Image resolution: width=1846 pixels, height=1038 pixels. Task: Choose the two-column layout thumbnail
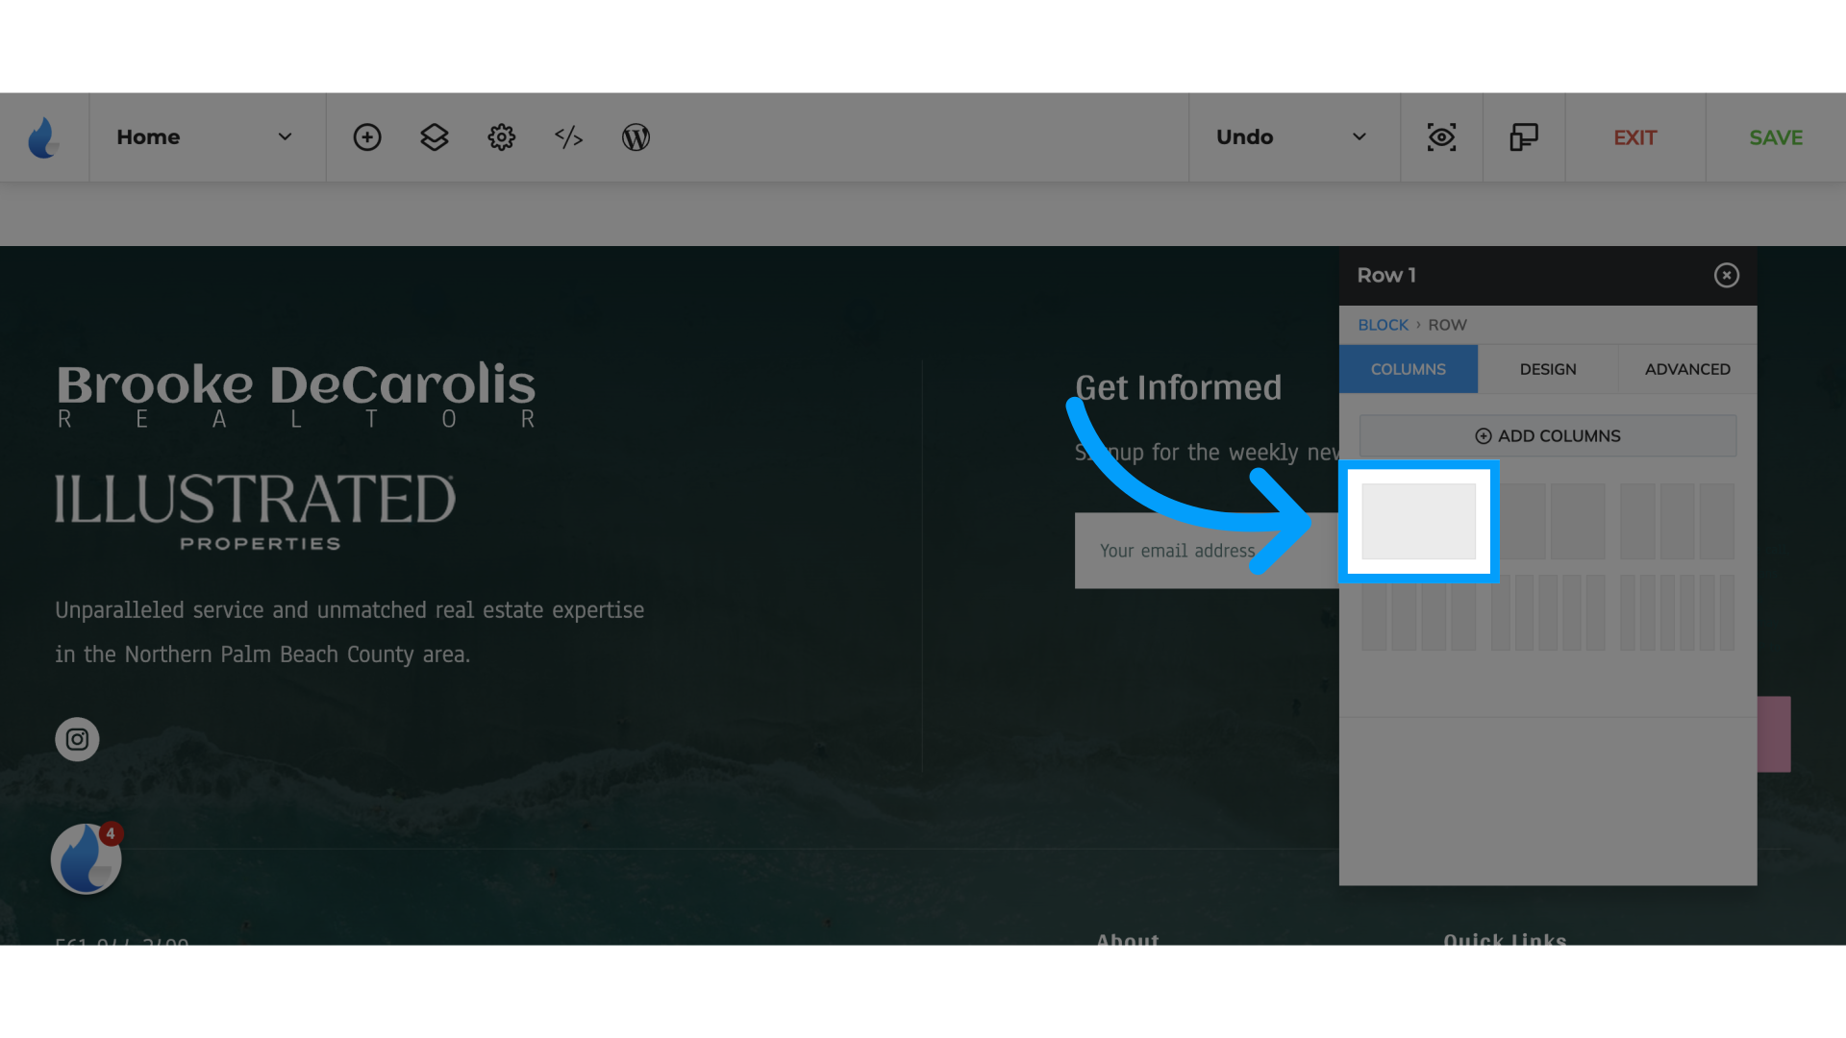click(1549, 522)
